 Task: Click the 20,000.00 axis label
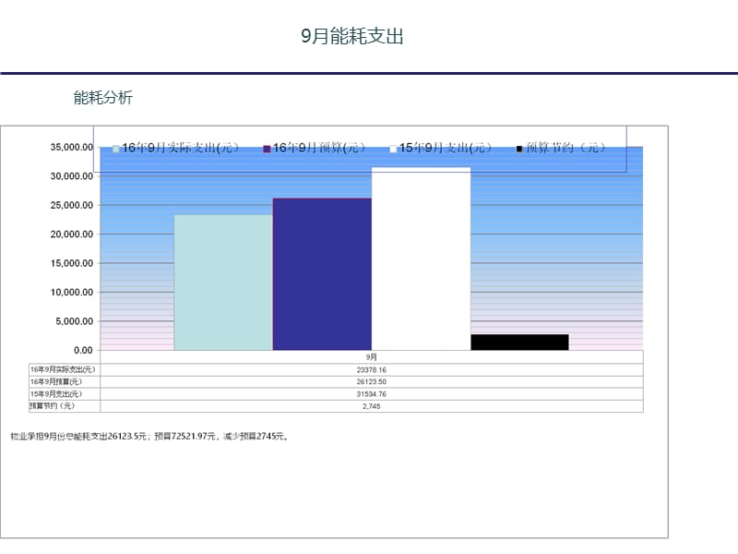click(72, 235)
